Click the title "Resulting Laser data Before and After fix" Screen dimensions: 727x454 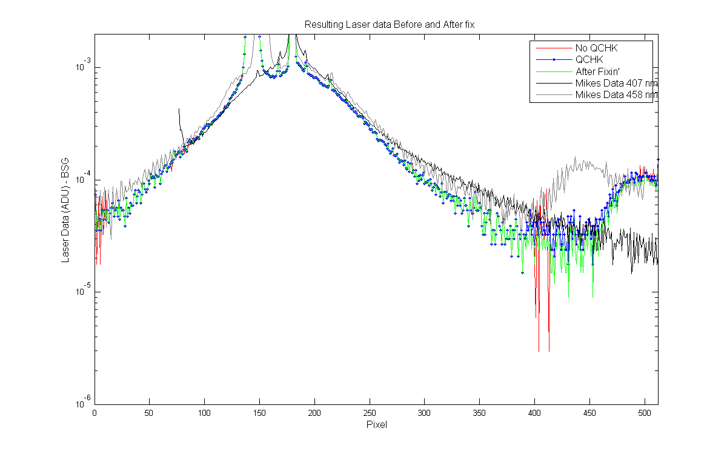click(x=390, y=25)
